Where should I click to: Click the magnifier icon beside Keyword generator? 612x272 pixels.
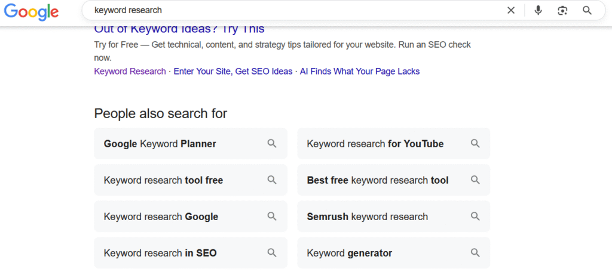(475, 253)
